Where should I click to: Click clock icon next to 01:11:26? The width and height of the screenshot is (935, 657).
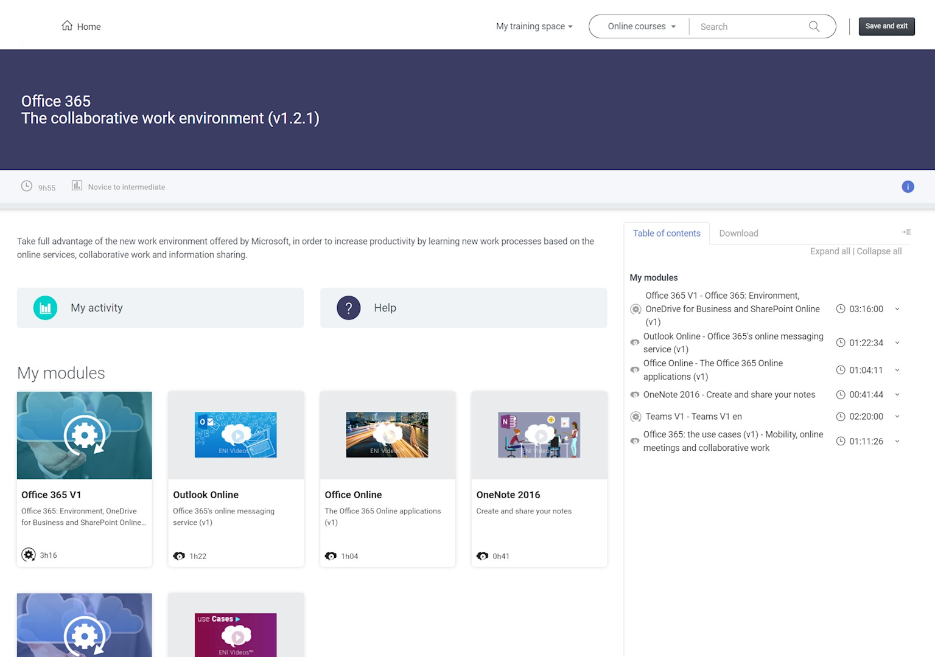point(841,441)
